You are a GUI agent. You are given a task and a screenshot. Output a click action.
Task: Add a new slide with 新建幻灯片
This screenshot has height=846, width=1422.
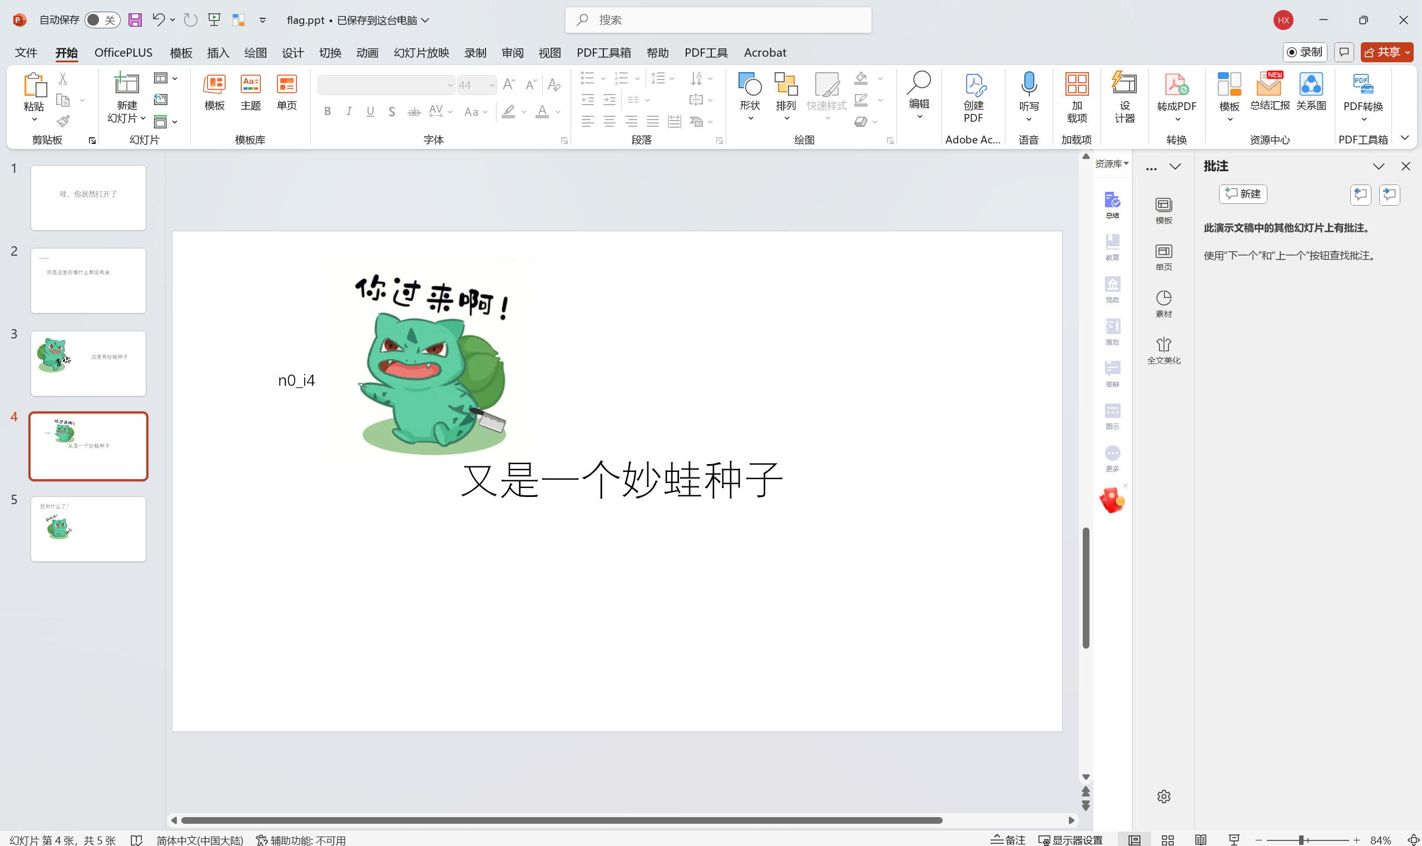[127, 97]
